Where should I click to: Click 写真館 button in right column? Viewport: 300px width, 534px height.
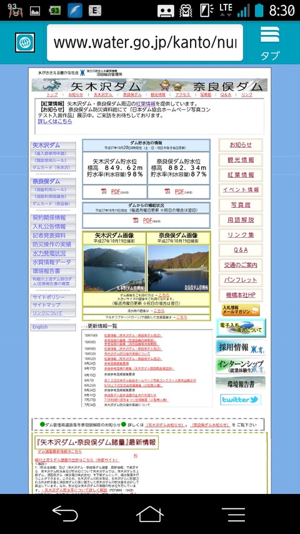[241, 205]
